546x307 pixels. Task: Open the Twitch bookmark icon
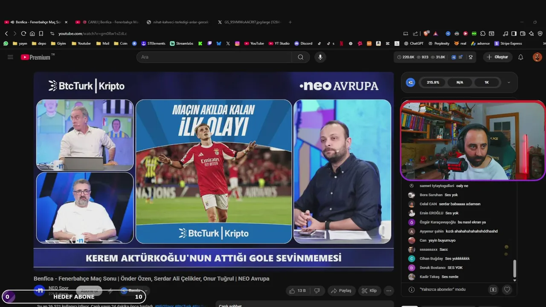click(209, 43)
